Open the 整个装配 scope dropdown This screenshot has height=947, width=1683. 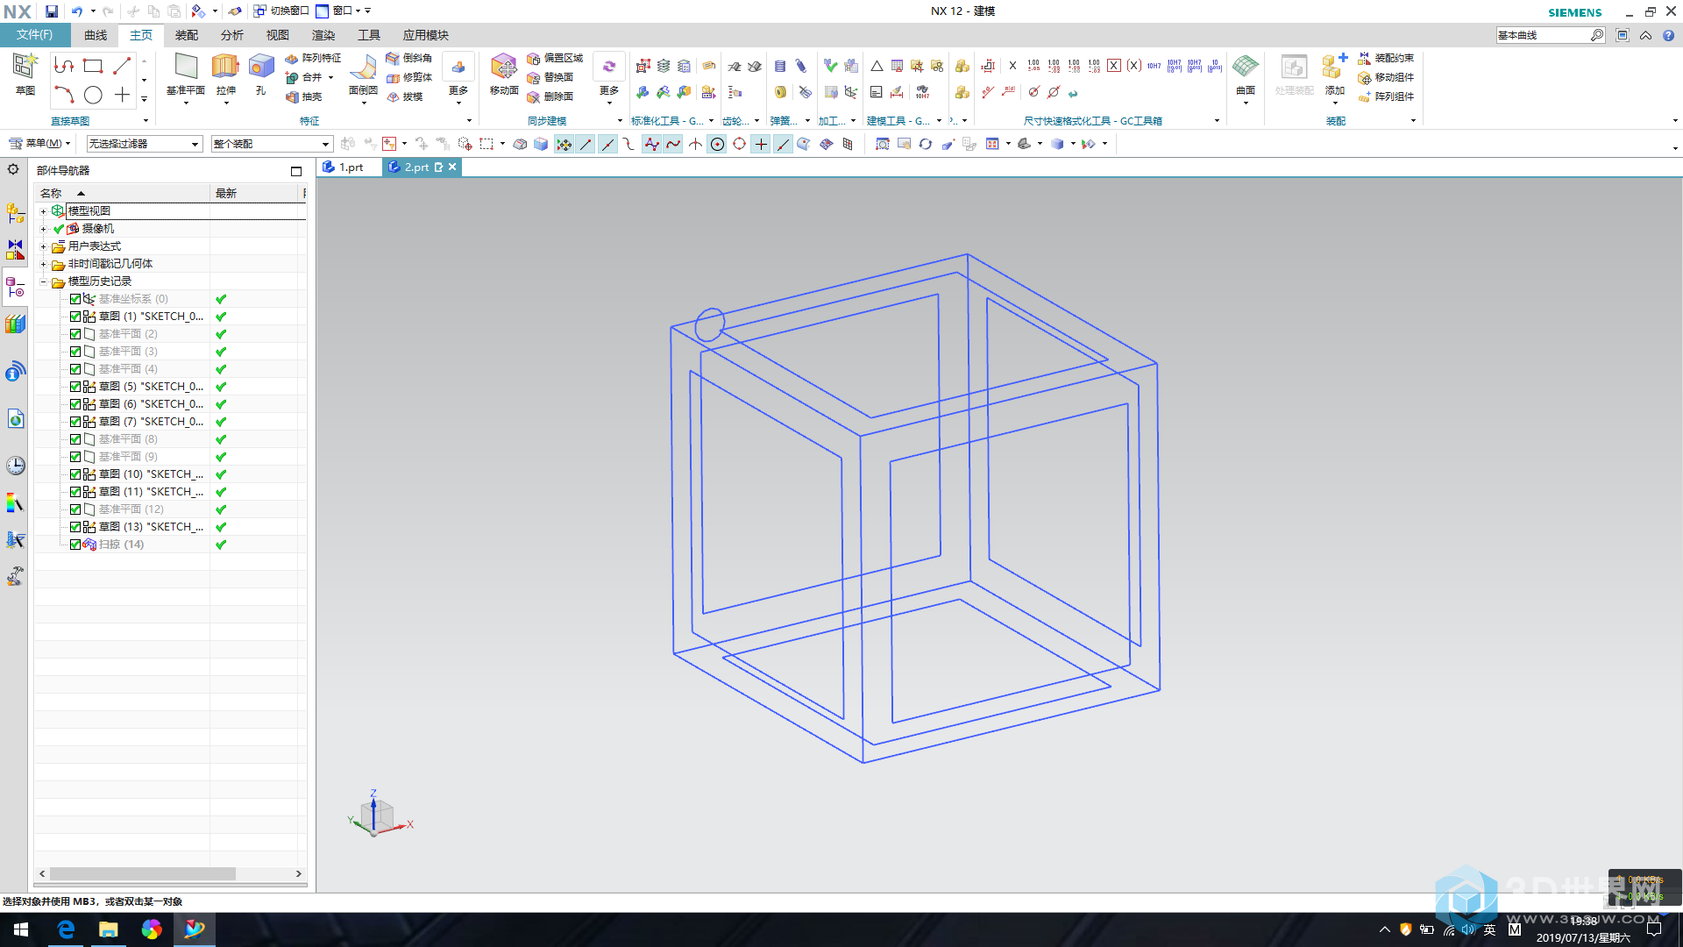click(x=272, y=144)
